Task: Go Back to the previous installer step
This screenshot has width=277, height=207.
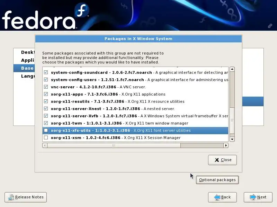Action: [222, 197]
